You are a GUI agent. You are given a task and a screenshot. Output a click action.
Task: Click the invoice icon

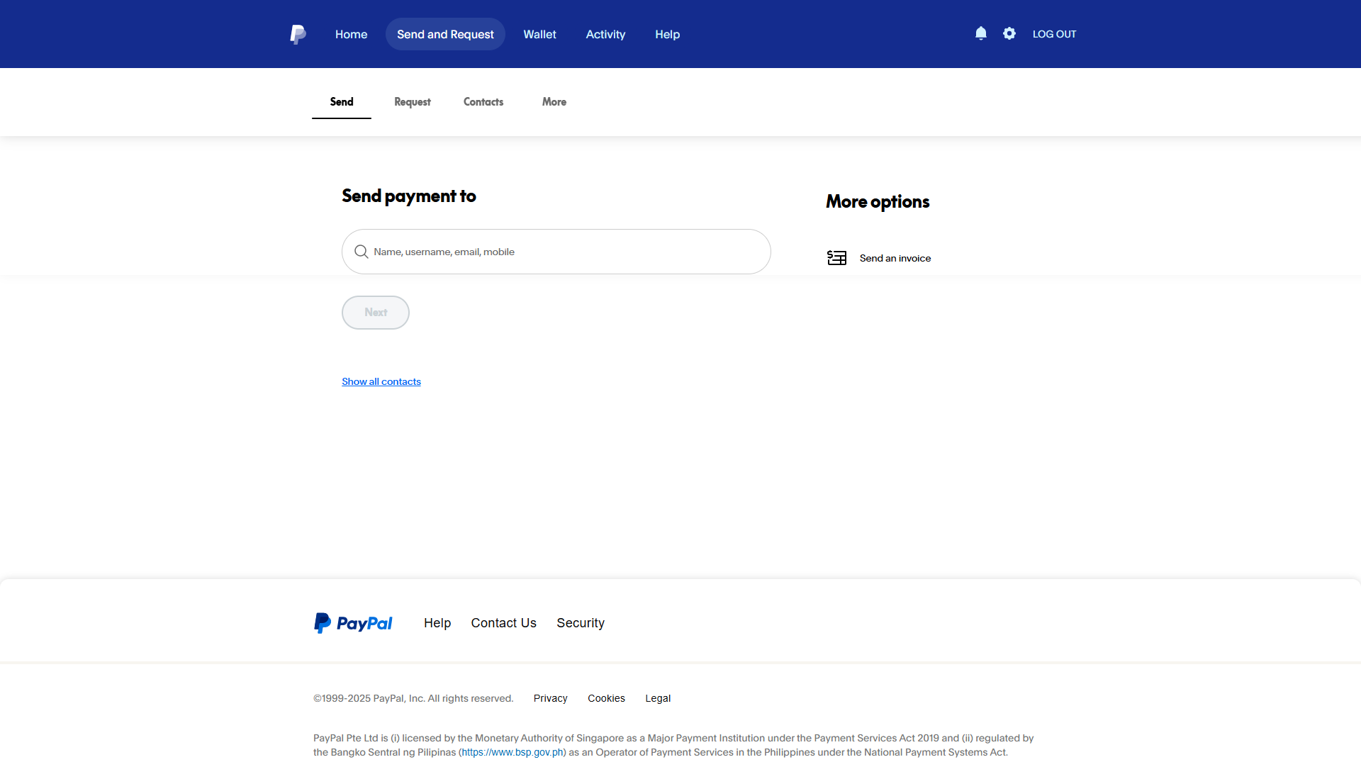pyautogui.click(x=836, y=258)
